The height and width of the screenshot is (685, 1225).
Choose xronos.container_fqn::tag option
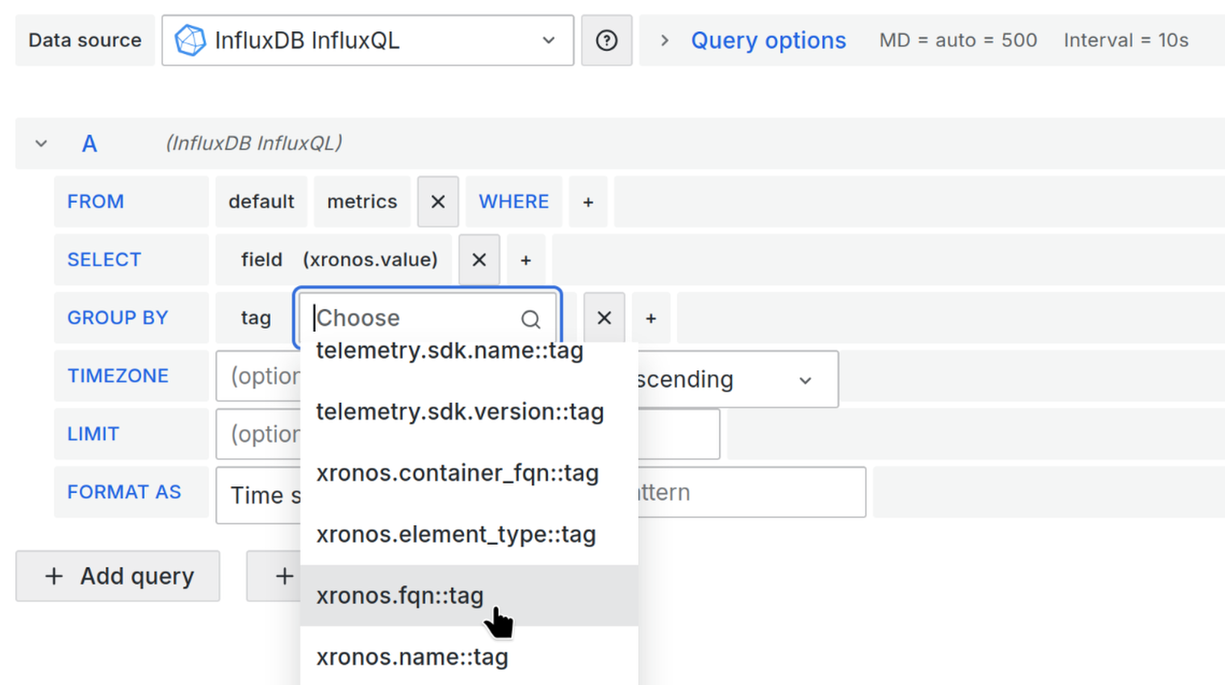pyautogui.click(x=469, y=473)
